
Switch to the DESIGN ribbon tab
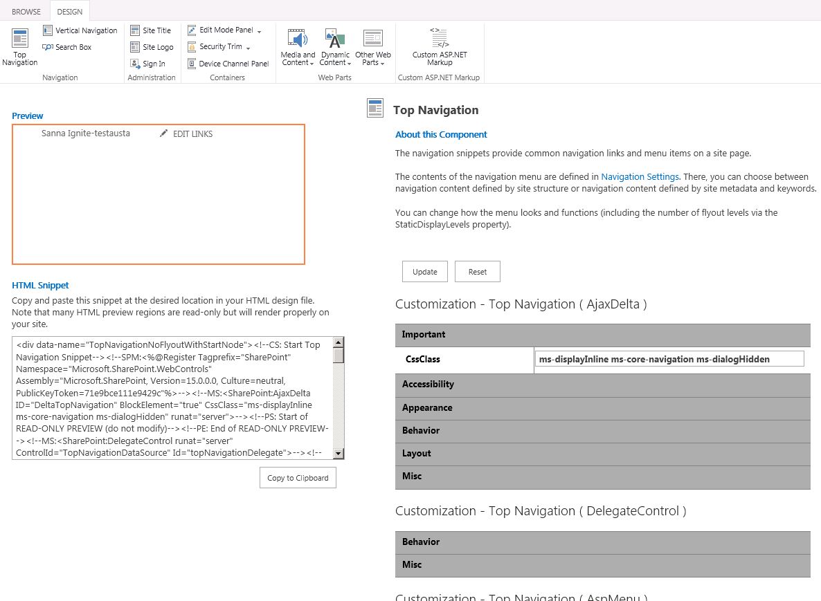pos(69,11)
